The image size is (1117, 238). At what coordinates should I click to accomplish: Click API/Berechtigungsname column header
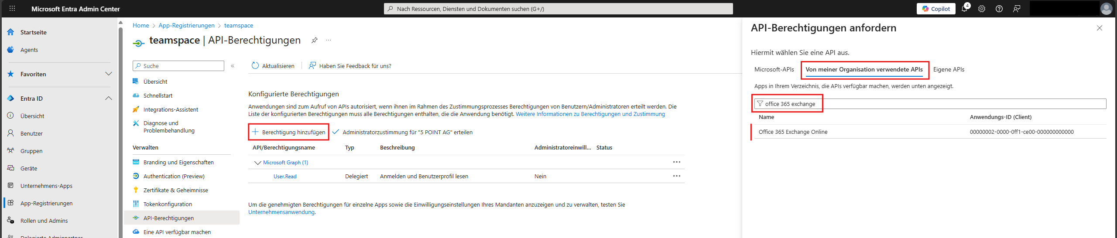[x=284, y=148]
